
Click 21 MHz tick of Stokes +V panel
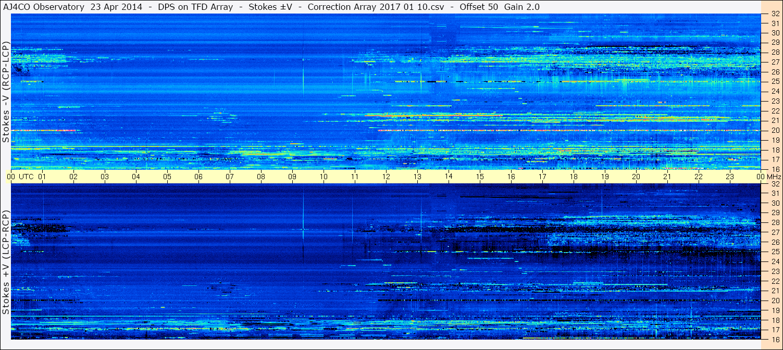coord(775,291)
